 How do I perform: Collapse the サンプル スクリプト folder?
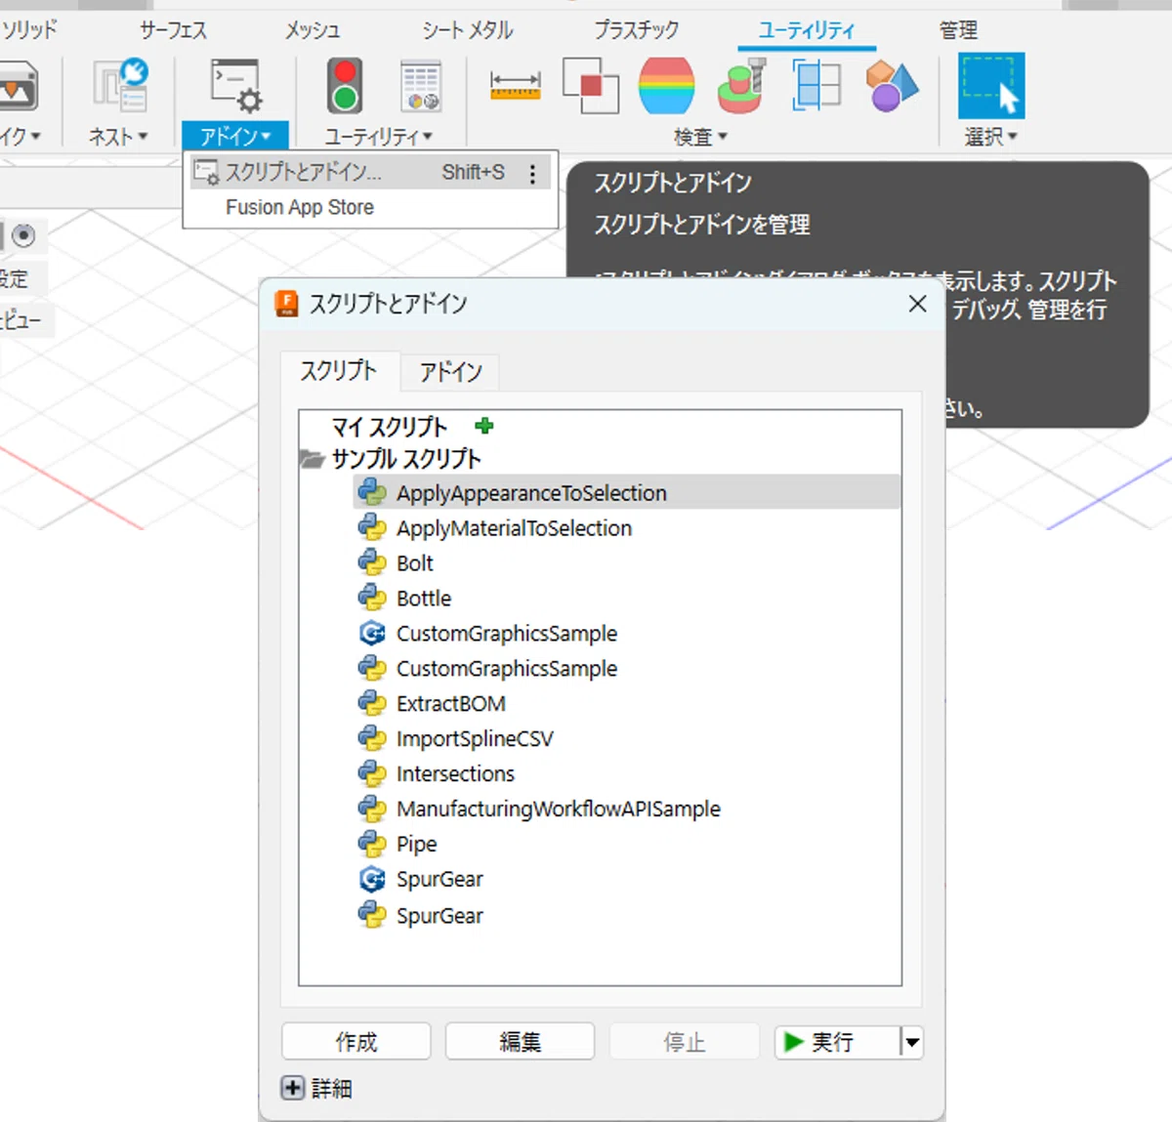(312, 459)
